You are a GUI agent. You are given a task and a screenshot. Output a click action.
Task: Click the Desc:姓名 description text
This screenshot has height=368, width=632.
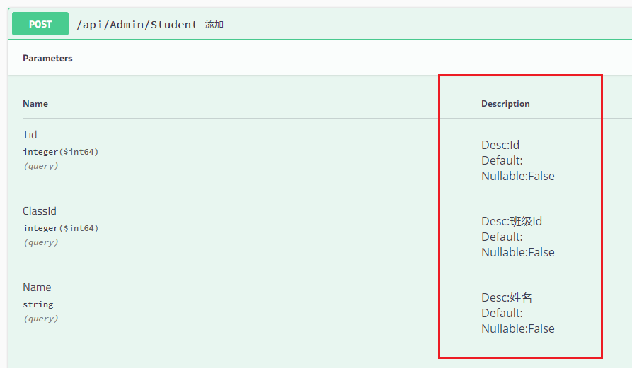point(507,298)
